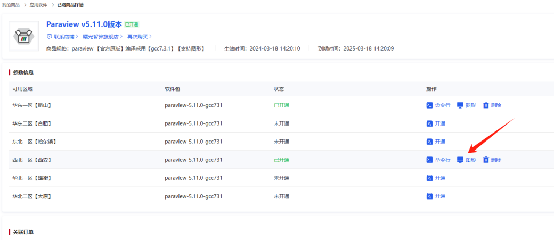Activate 开通 for 华东二区【合肥】
This screenshot has width=554, height=240.
(436, 123)
